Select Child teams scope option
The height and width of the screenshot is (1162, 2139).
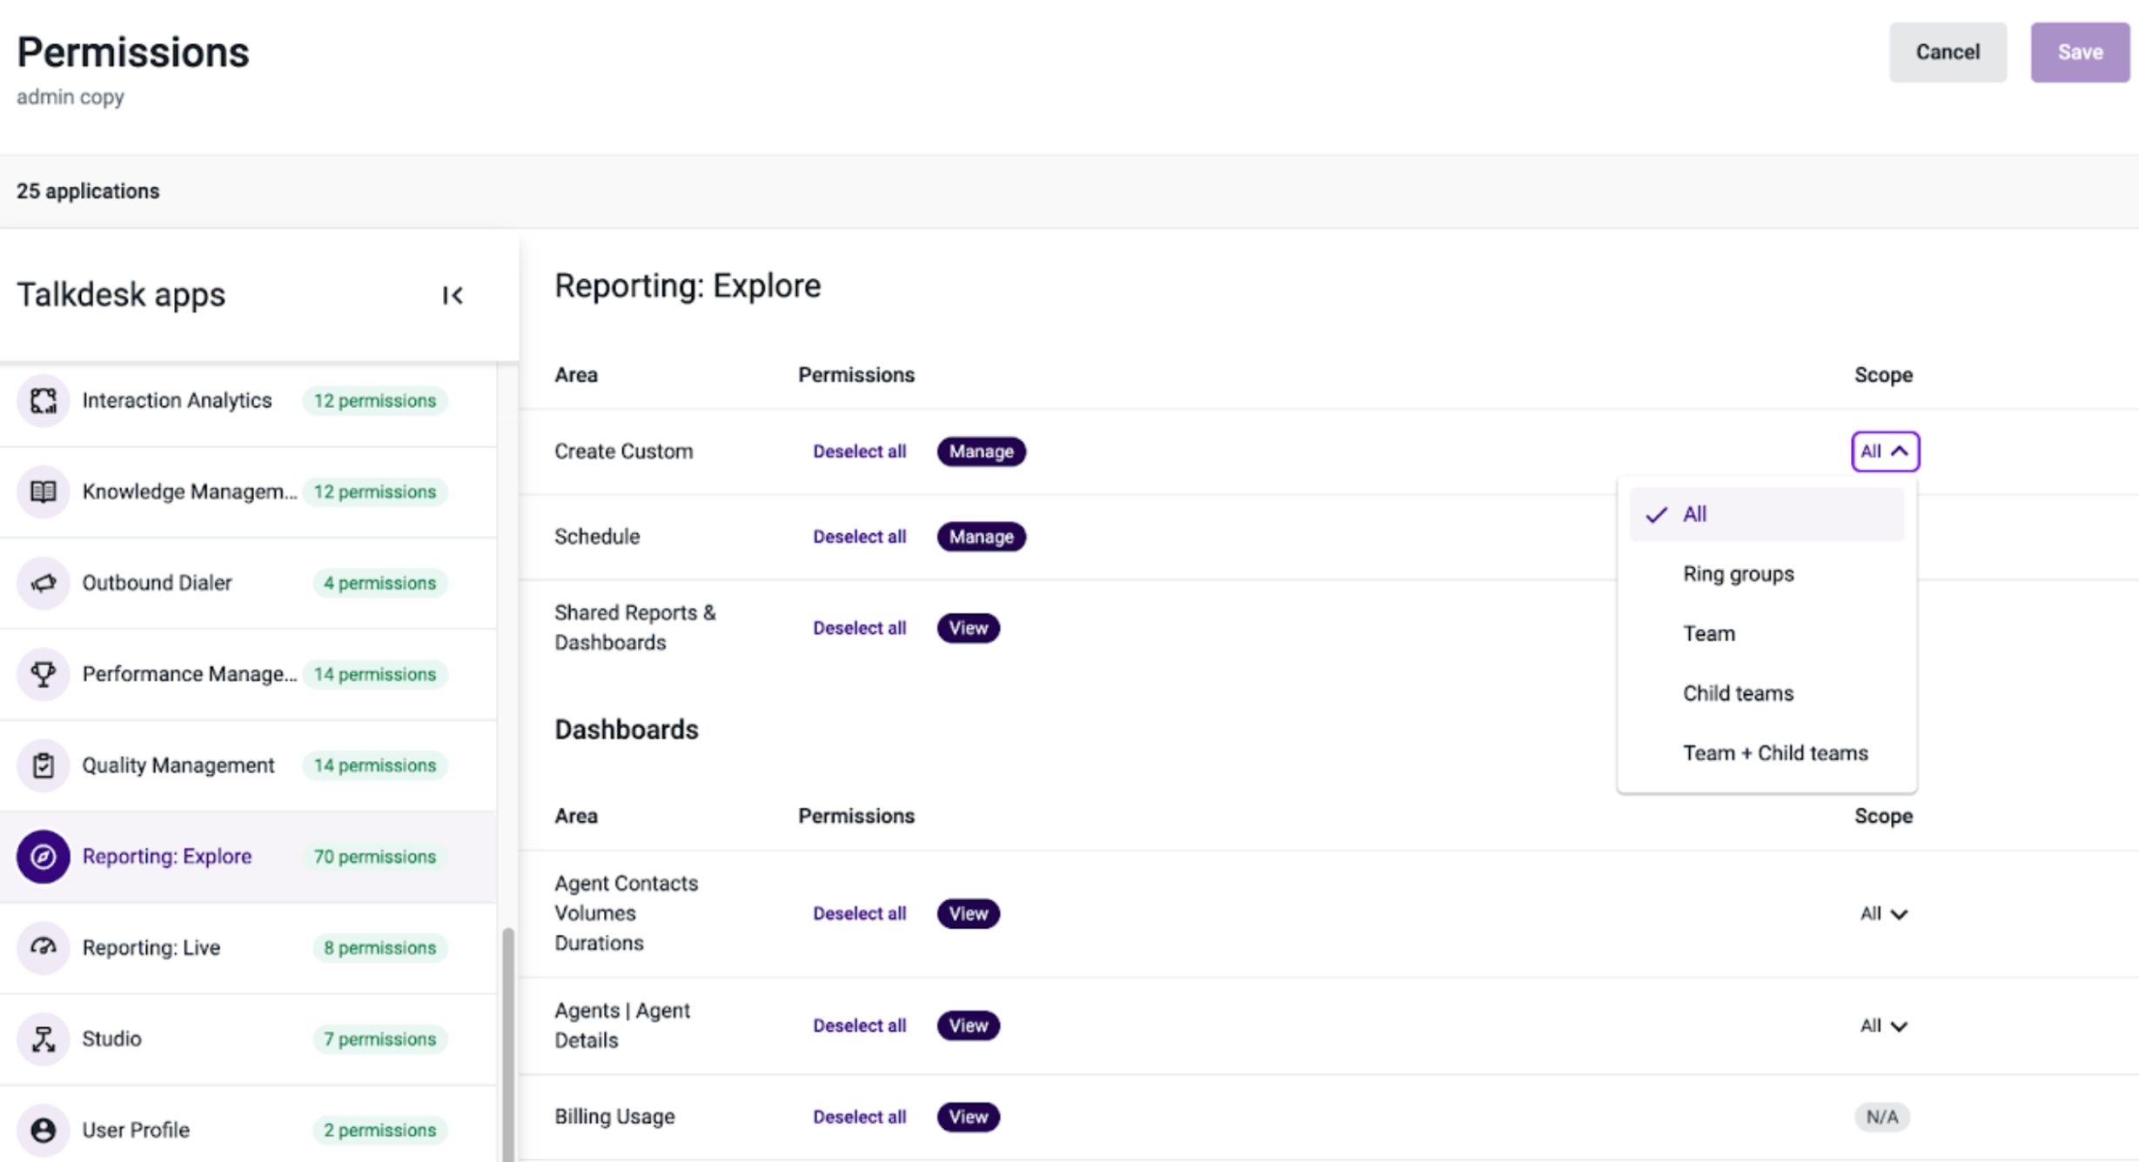1767,693
